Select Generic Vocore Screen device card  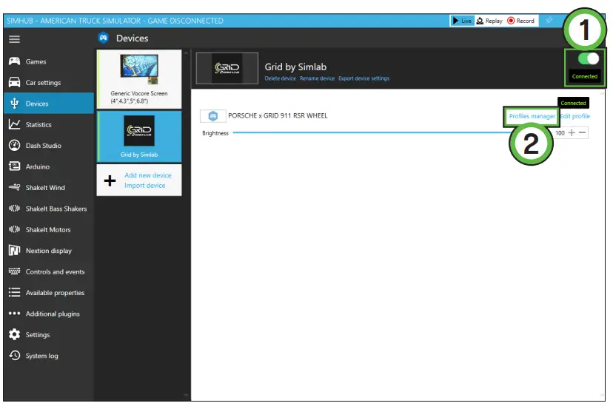click(139, 79)
